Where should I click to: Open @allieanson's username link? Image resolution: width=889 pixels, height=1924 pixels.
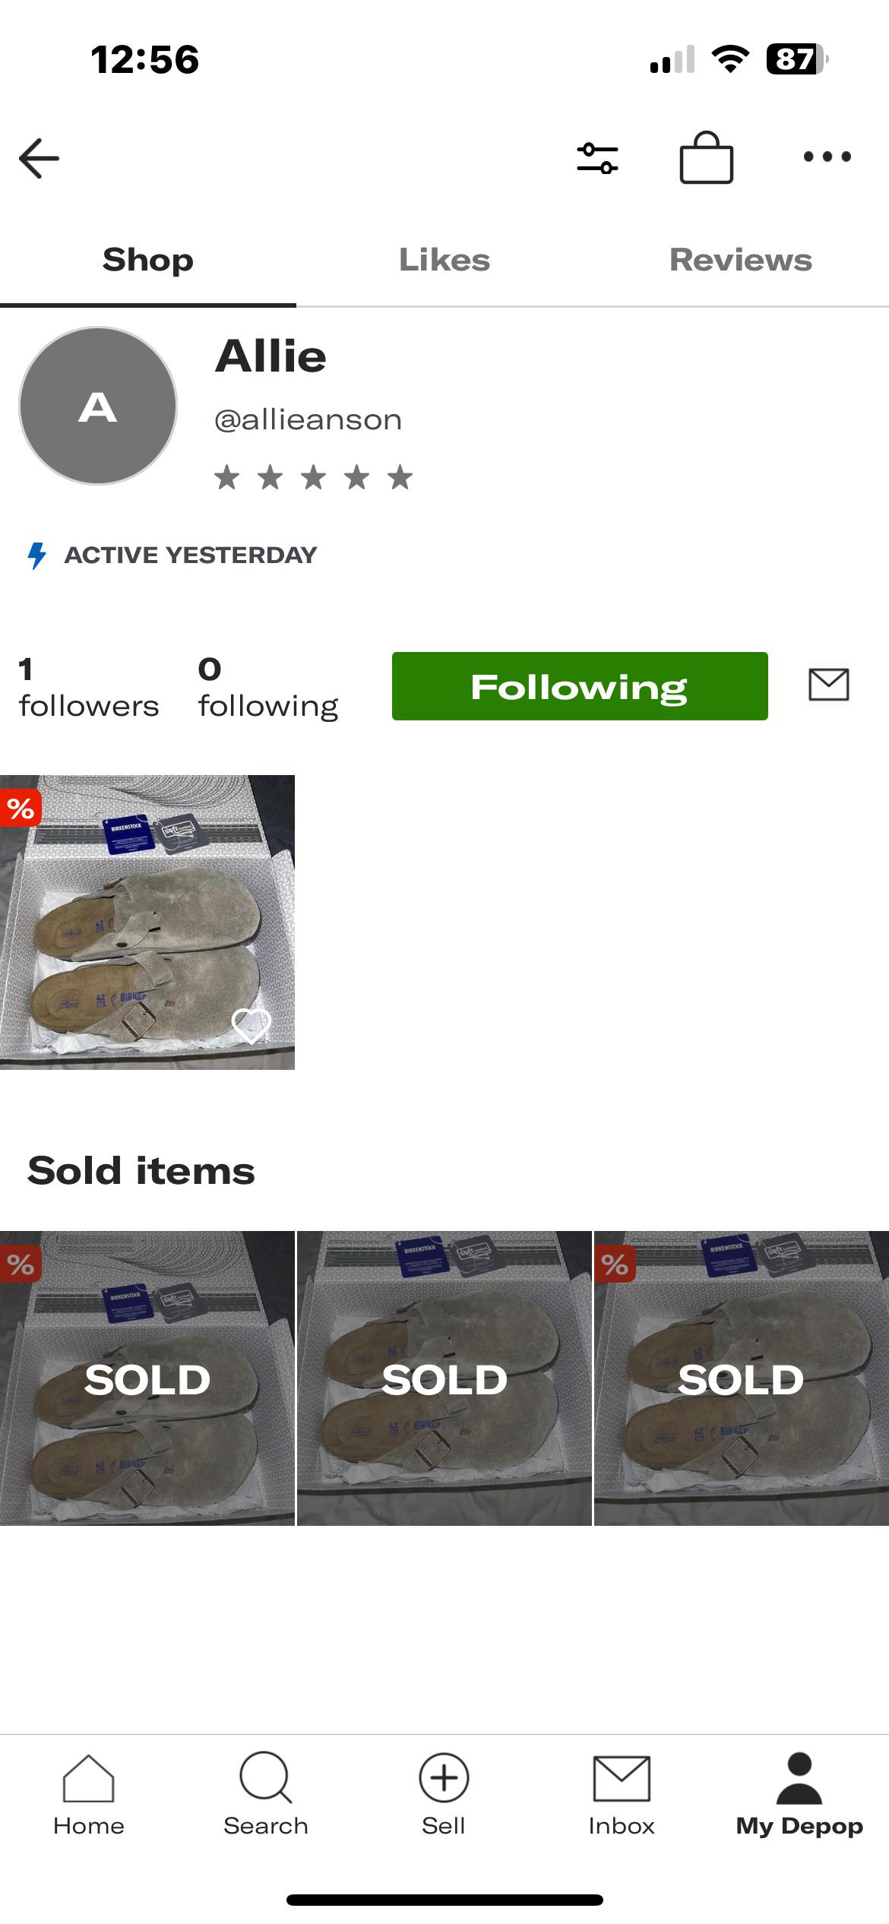tap(307, 419)
